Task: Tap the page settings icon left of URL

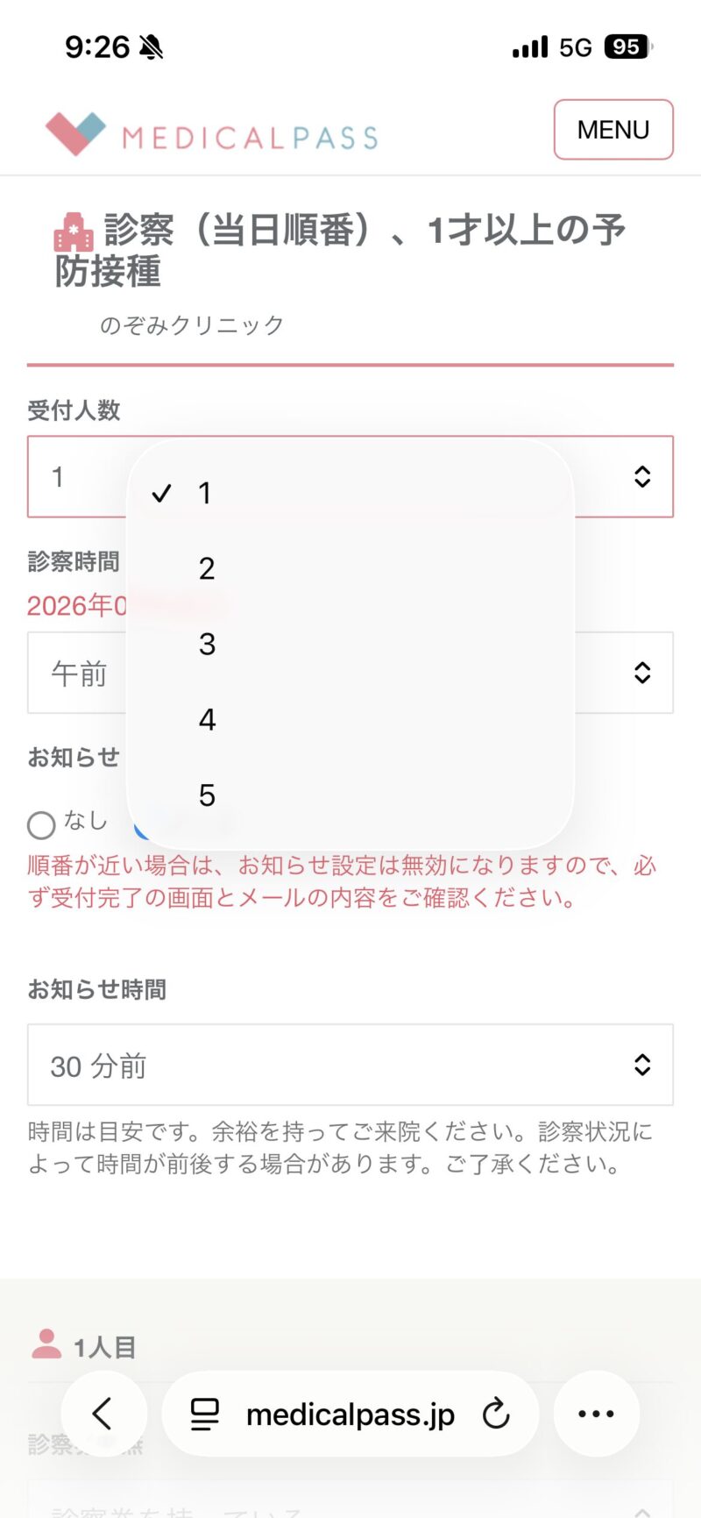Action: [205, 1414]
